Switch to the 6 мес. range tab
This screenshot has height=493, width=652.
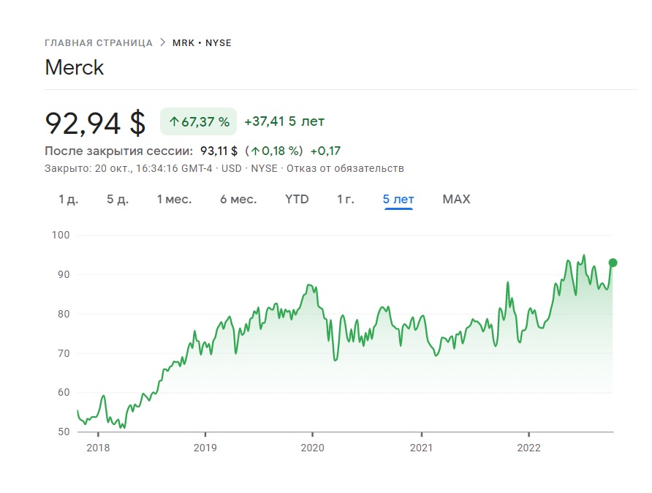coord(238,199)
